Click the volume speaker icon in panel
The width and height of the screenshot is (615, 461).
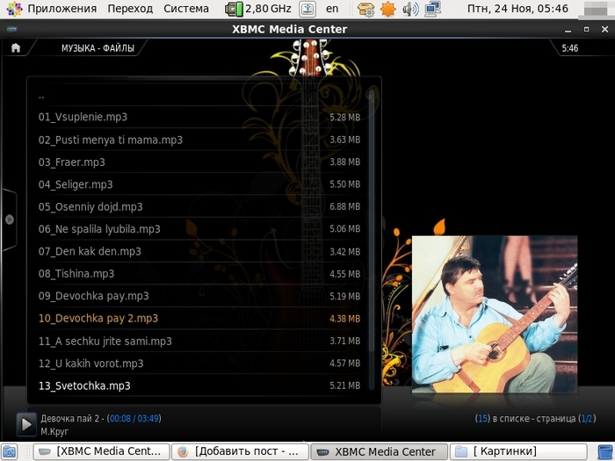pyautogui.click(x=409, y=9)
